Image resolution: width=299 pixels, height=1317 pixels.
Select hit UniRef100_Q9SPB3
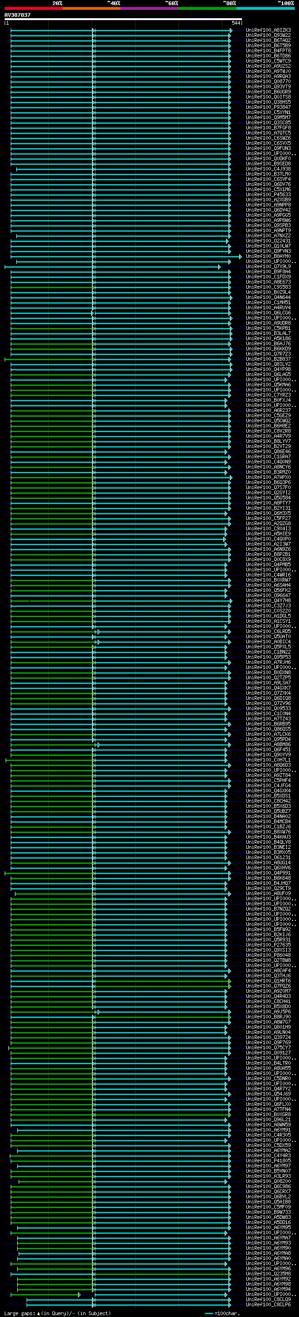[x=268, y=225]
